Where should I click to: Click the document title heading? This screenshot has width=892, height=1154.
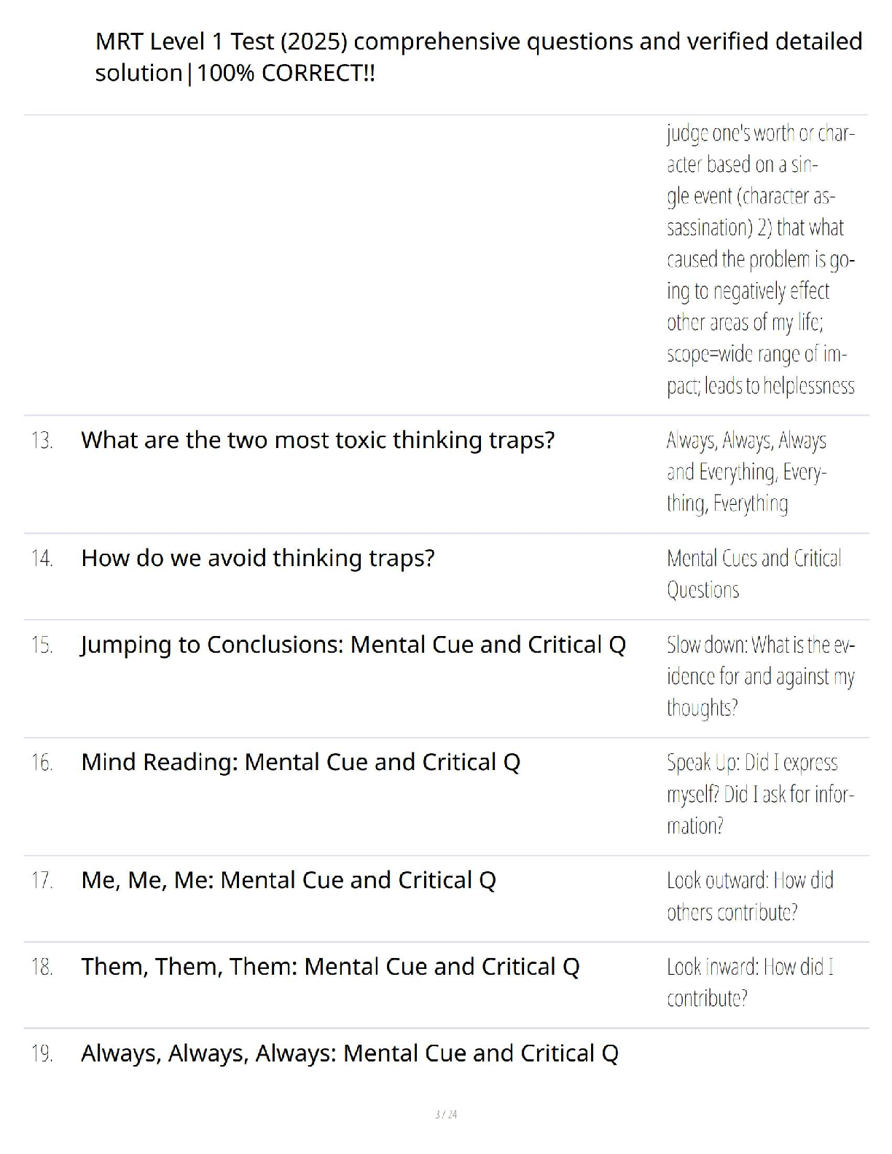(x=479, y=57)
